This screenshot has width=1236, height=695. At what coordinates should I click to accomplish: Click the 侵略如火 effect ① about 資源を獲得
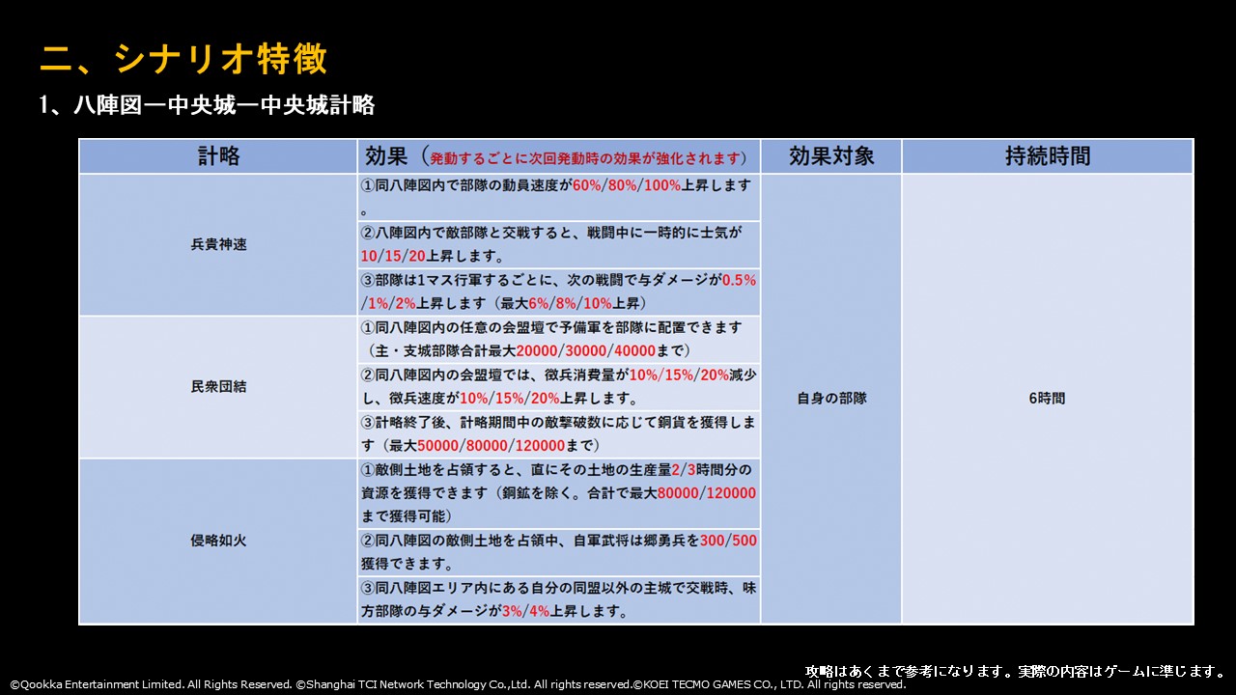pos(559,493)
